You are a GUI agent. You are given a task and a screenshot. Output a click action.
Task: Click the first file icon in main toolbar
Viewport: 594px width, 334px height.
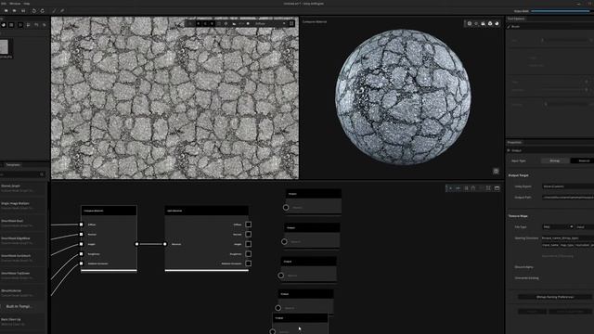(6, 11)
